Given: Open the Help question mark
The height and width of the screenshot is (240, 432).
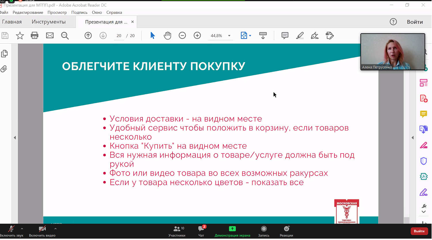Looking at the screenshot, I should pos(393,22).
